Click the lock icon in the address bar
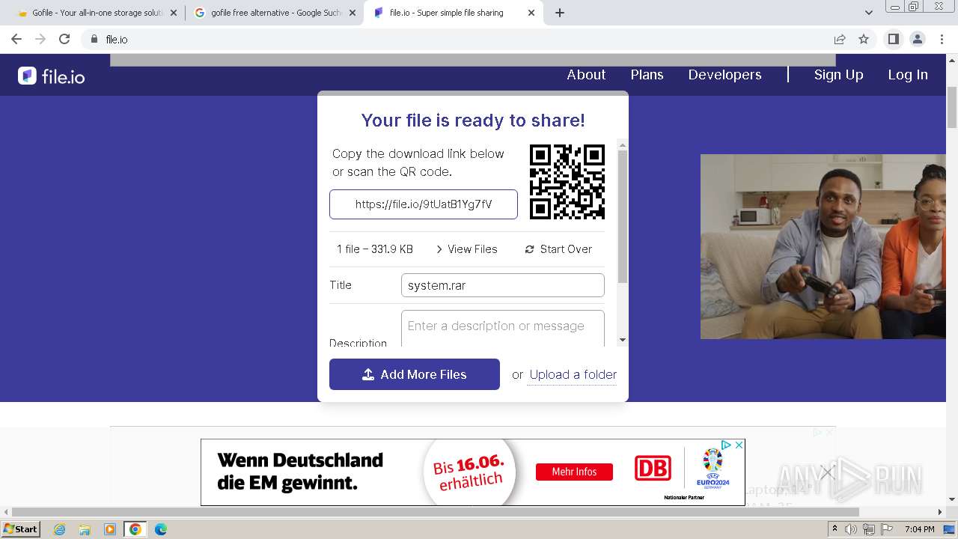Image resolution: width=958 pixels, height=539 pixels. click(94, 39)
